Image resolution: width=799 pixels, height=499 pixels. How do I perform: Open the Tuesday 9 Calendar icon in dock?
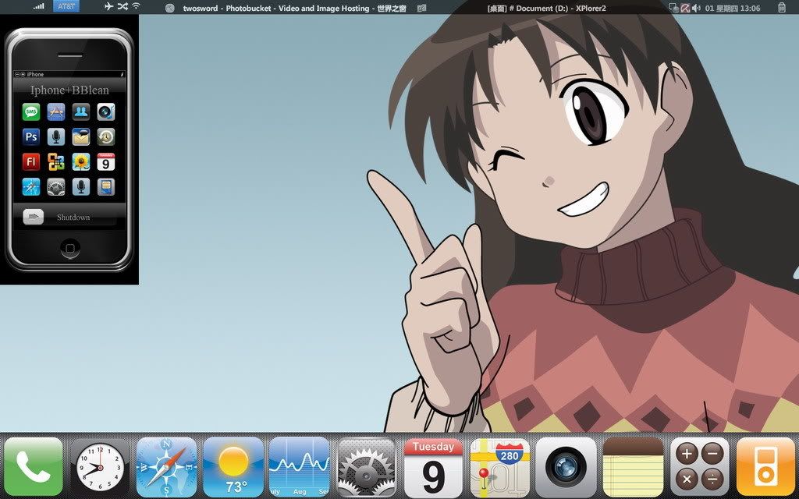point(433,467)
